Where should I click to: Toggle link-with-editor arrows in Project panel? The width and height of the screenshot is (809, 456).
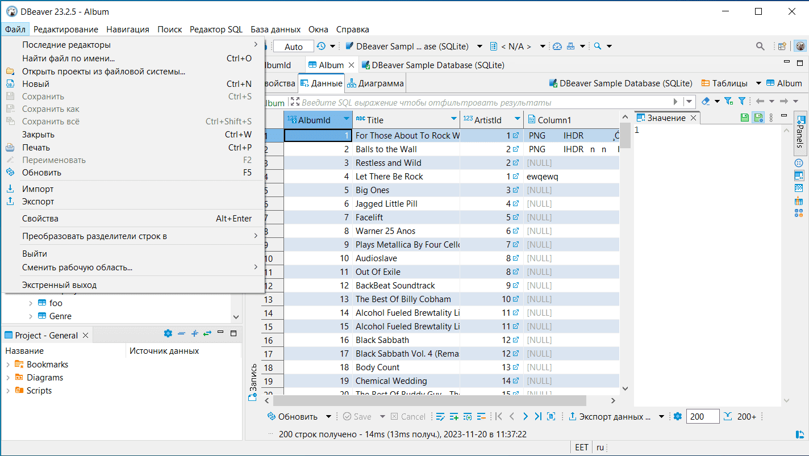pyautogui.click(x=207, y=334)
